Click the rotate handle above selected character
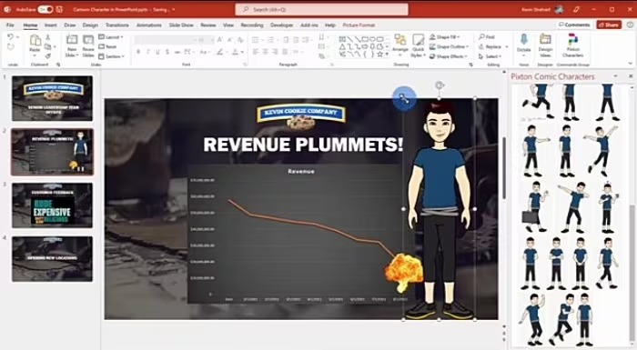The image size is (637, 350). pos(440,85)
